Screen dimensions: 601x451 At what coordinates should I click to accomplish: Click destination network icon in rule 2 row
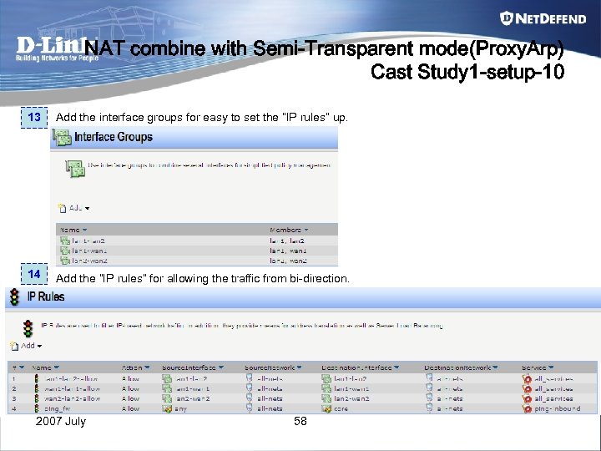tap(429, 388)
